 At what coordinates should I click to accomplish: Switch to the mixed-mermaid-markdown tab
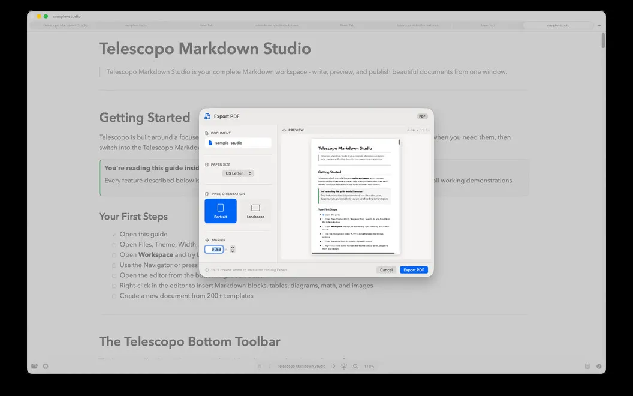[276, 25]
